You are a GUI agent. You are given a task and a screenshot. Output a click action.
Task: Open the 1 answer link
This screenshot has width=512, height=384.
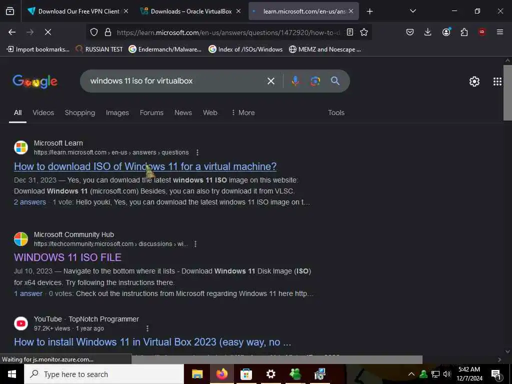point(28,293)
